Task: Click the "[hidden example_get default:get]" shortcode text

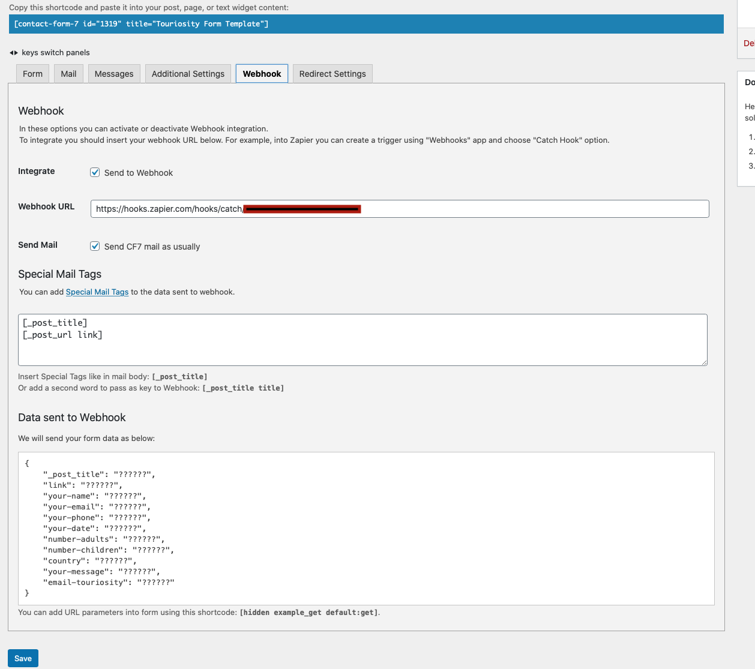Action: pyautogui.click(x=308, y=613)
